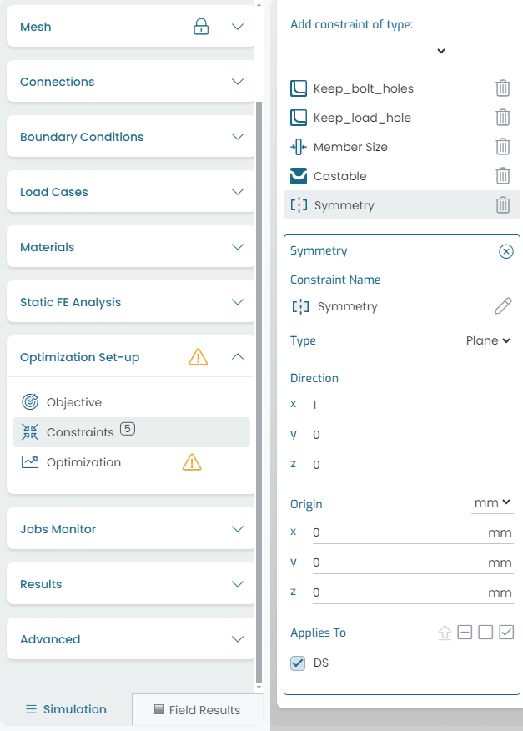Screen dimensions: 523x731
Task: Open the Type Plane dropdown
Action: pyautogui.click(x=488, y=340)
